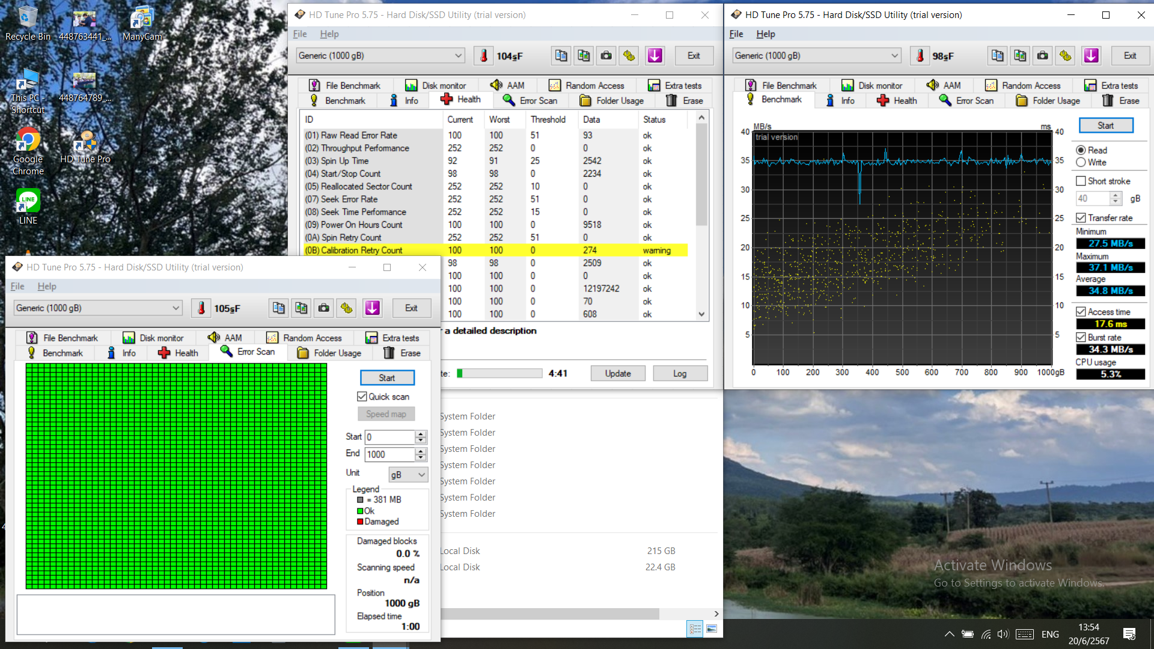Enable Short stroke checkbox
This screenshot has height=649, width=1154.
(x=1081, y=181)
